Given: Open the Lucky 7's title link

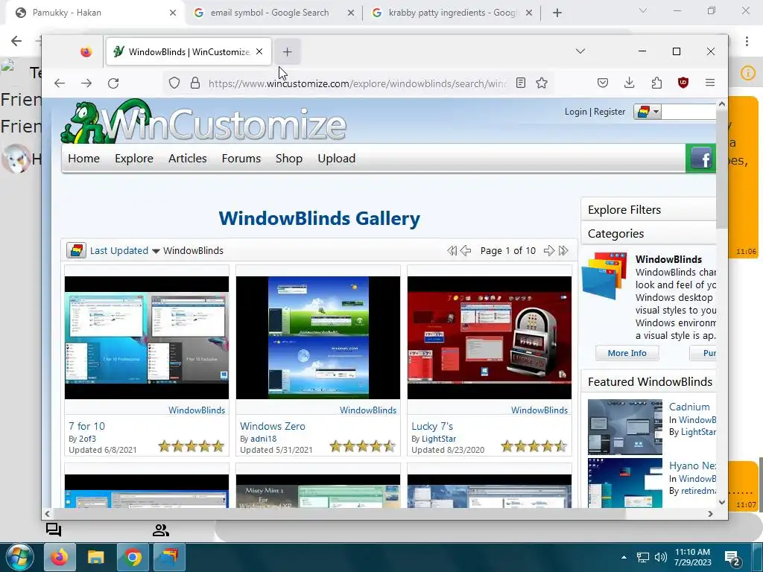Looking at the screenshot, I should (x=432, y=426).
